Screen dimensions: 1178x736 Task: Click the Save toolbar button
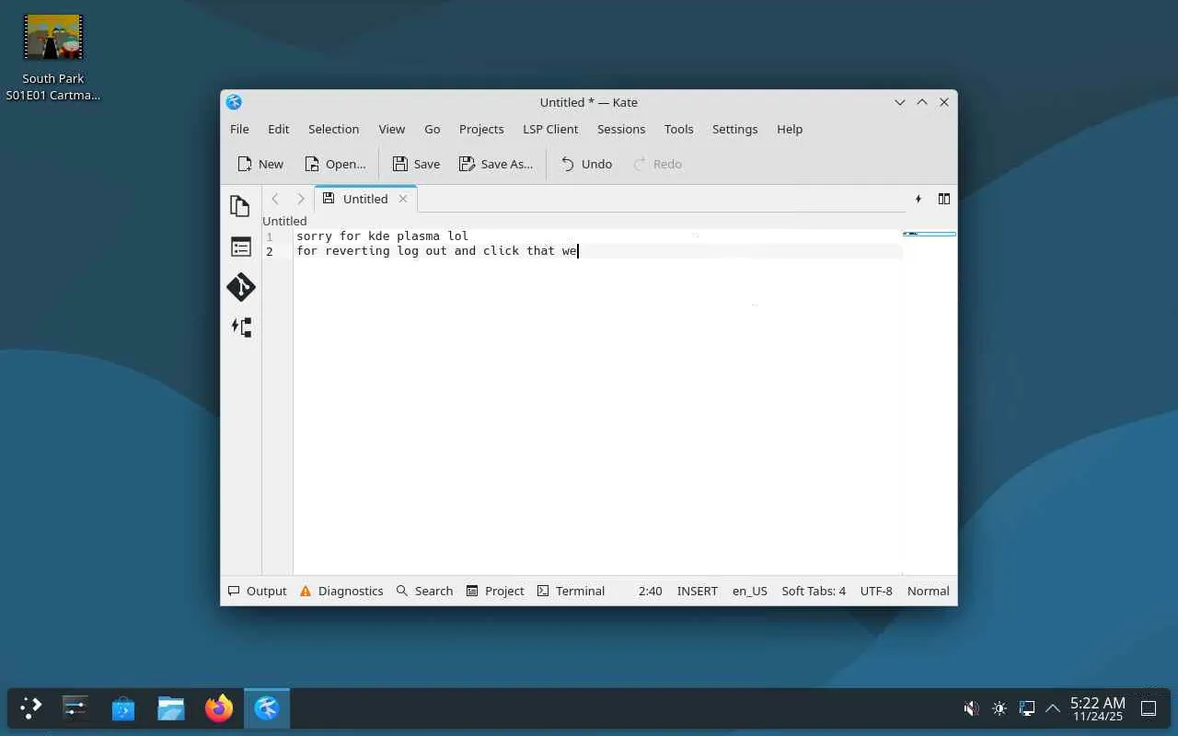(416, 164)
